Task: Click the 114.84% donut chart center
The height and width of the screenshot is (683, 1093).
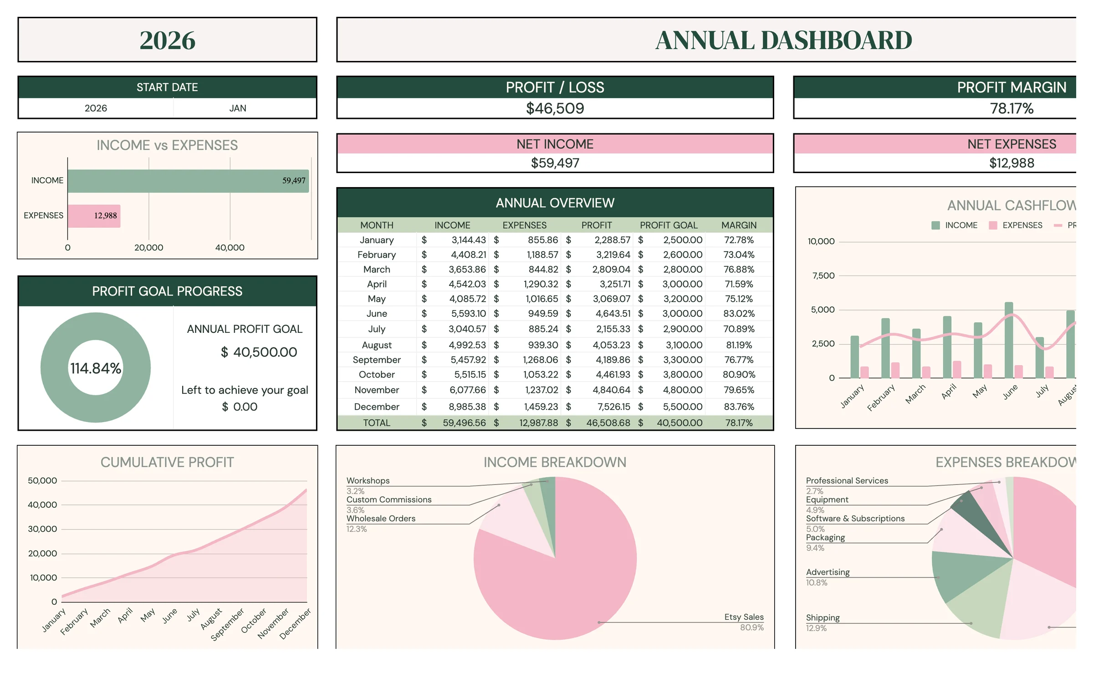Action: click(x=96, y=368)
